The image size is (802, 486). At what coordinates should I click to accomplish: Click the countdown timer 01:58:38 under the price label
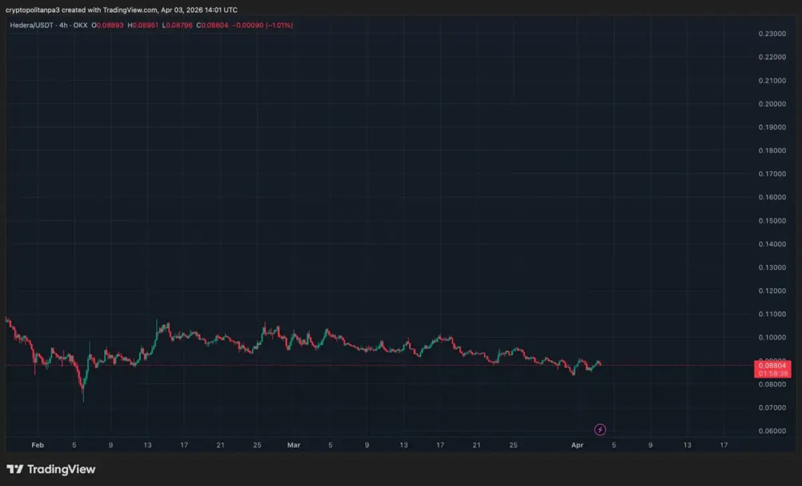(x=773, y=373)
